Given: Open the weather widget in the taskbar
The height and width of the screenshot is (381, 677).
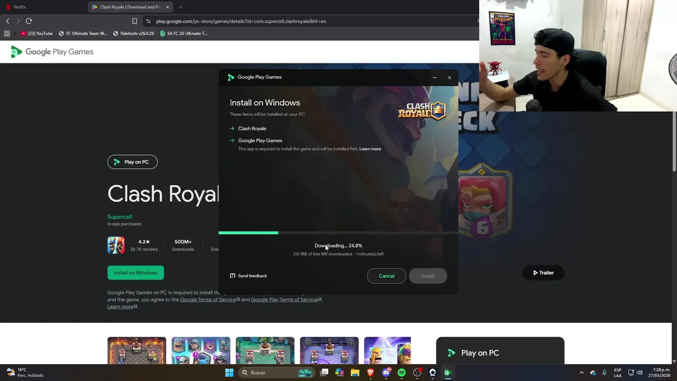Looking at the screenshot, I should (25, 373).
